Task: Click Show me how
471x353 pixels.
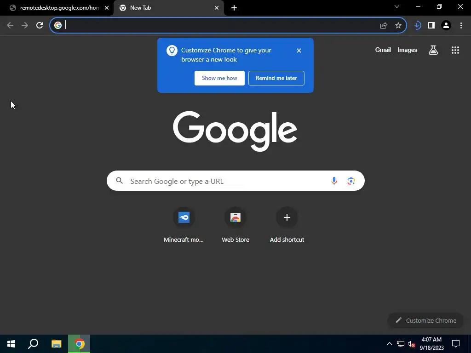Action: click(219, 78)
